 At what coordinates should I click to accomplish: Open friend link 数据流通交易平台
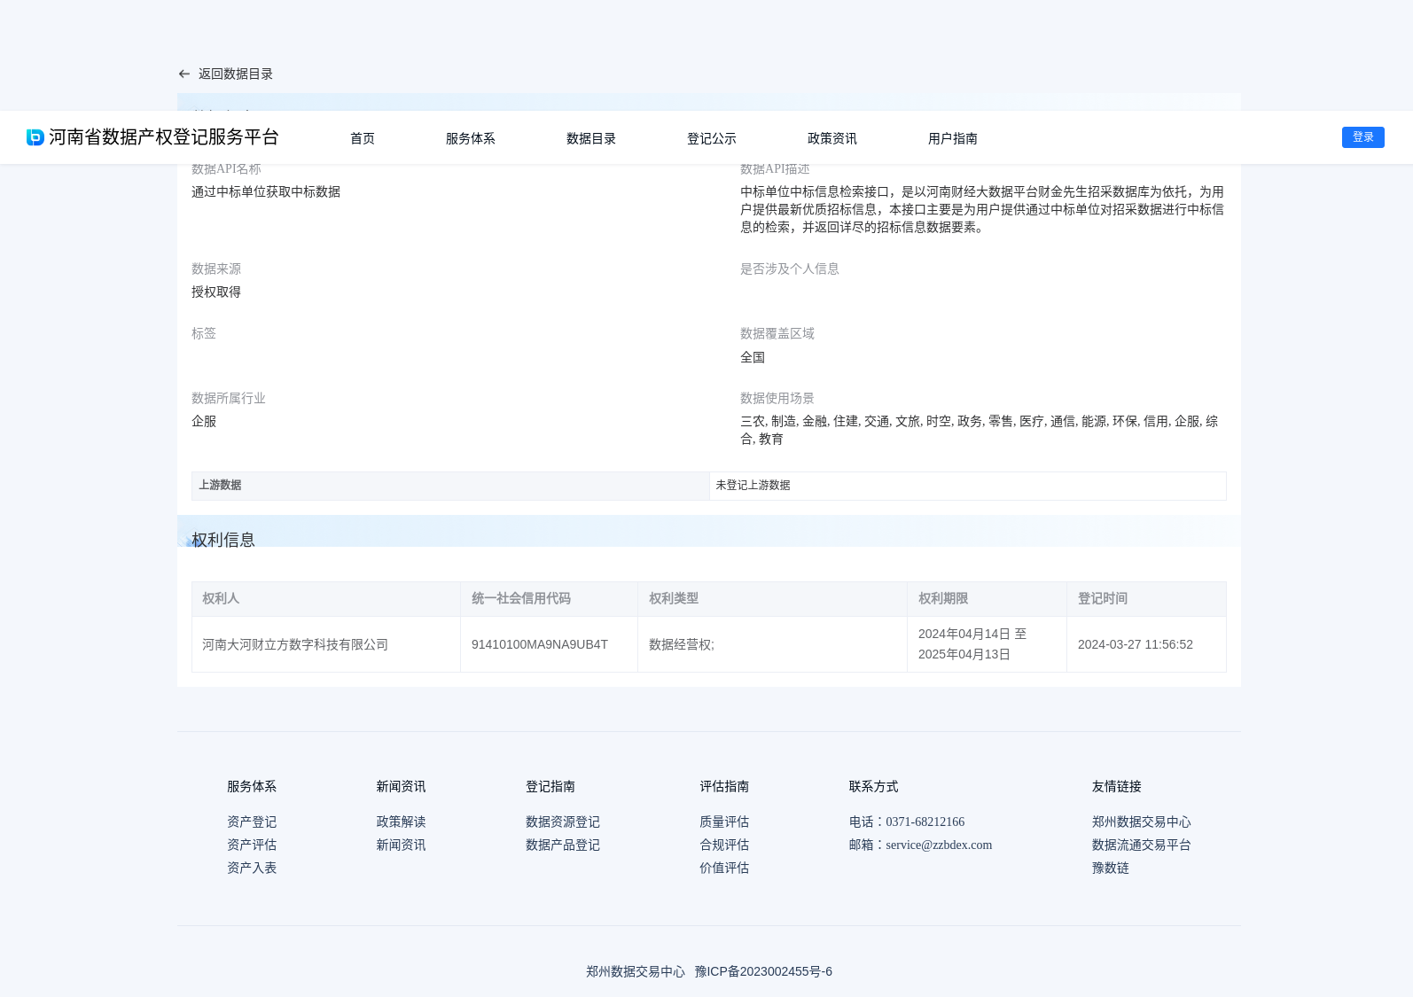(1142, 845)
